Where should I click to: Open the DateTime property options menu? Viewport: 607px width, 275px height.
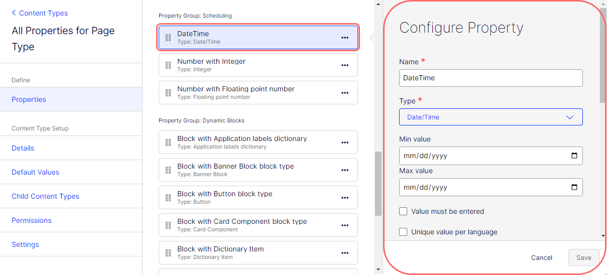(345, 38)
